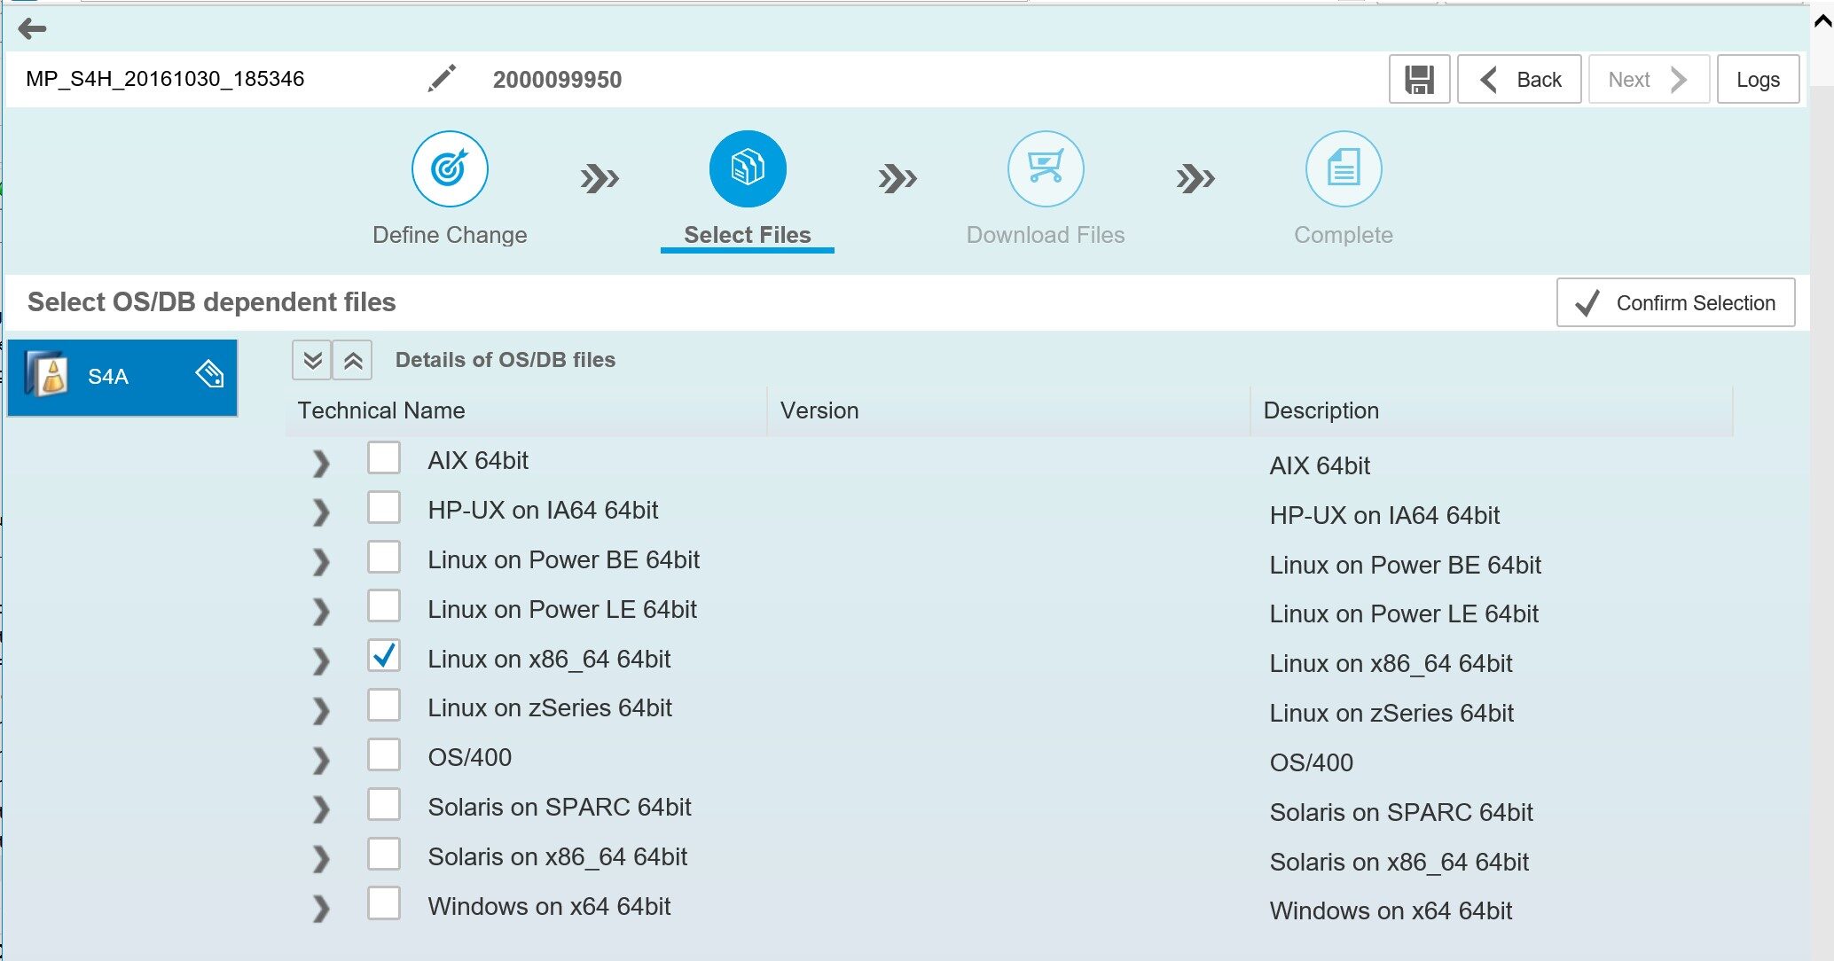This screenshot has width=1834, height=961.
Task: Uncheck Linux on x86_64 64bit checkbox
Action: pos(384,656)
